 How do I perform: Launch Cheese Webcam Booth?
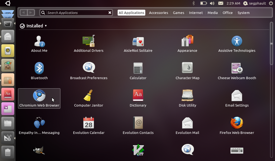[x=237, y=71]
